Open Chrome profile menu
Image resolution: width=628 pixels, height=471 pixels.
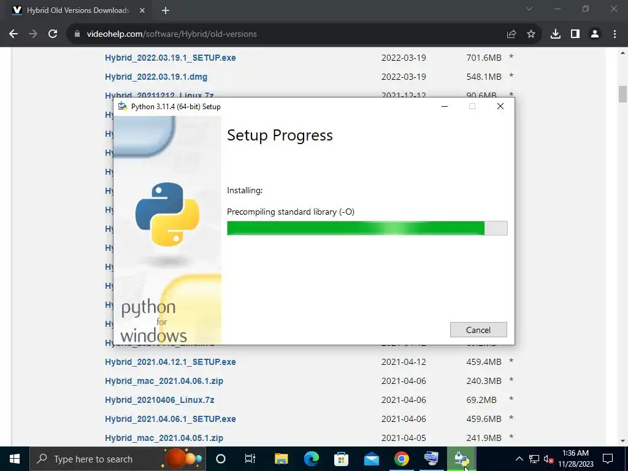point(595,34)
